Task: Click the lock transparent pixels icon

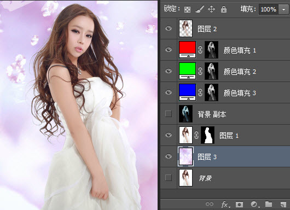Action: 187,9
